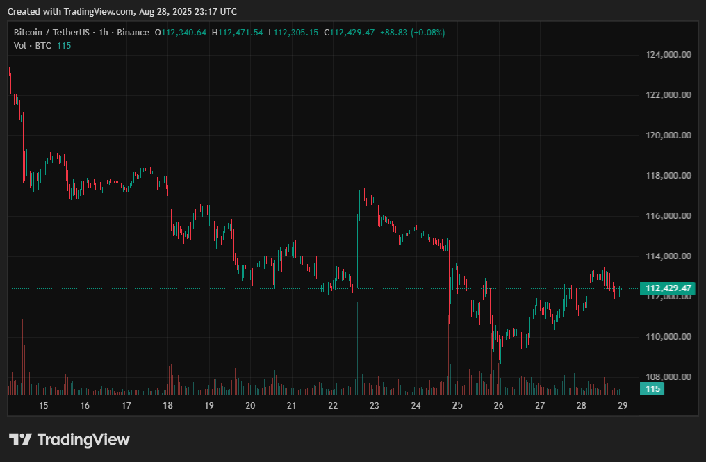Click date 16 on time axis
The image size is (706, 462).
click(x=85, y=406)
